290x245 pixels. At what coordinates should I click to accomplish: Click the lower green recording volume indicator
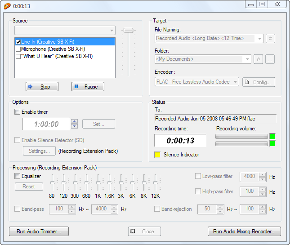pos(272,143)
